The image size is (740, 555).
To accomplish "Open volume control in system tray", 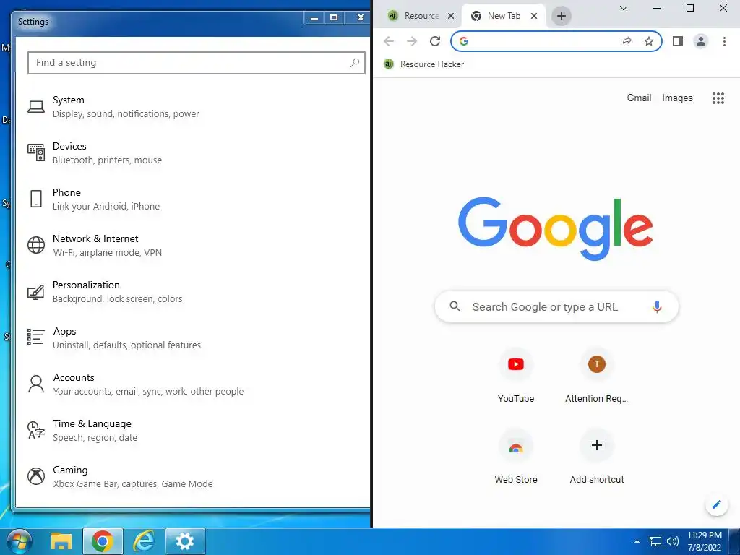I will (x=673, y=541).
